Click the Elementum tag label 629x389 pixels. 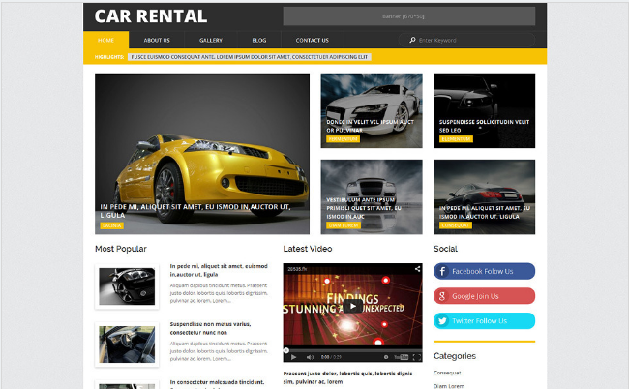pos(456,139)
